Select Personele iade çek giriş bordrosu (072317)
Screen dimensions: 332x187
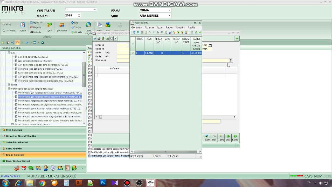(40, 69)
